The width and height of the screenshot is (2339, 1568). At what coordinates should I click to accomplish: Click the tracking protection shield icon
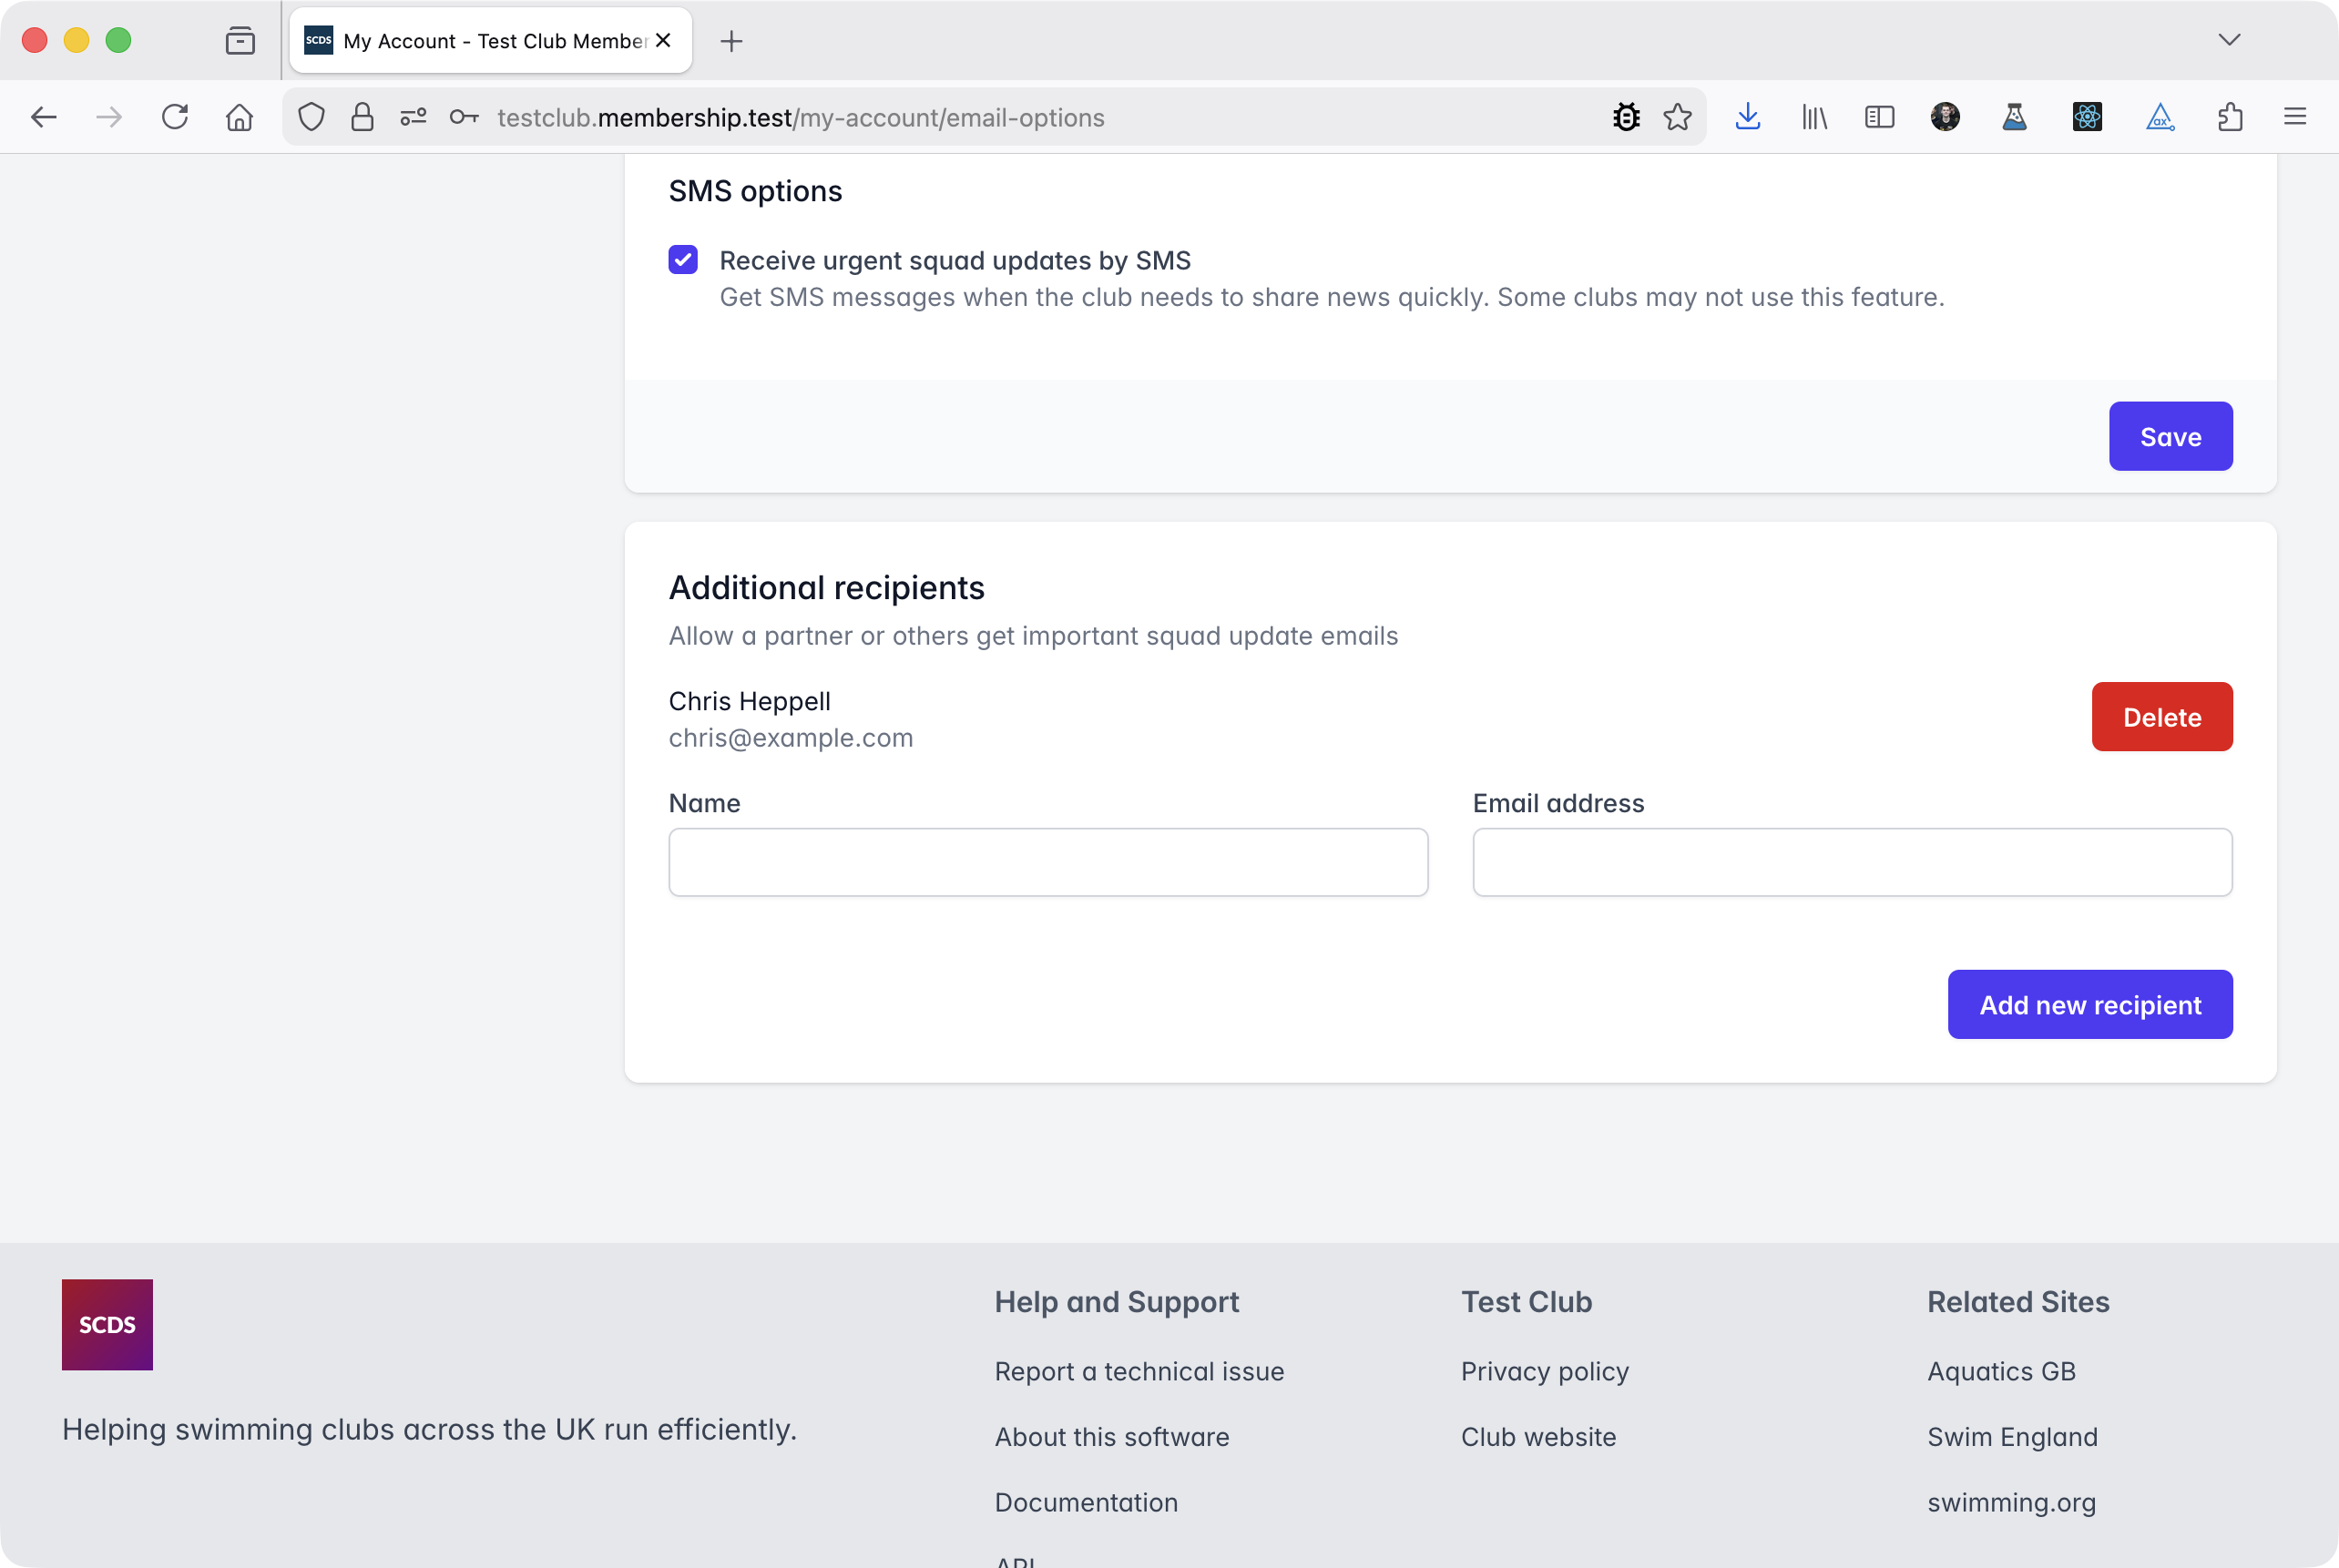311,117
